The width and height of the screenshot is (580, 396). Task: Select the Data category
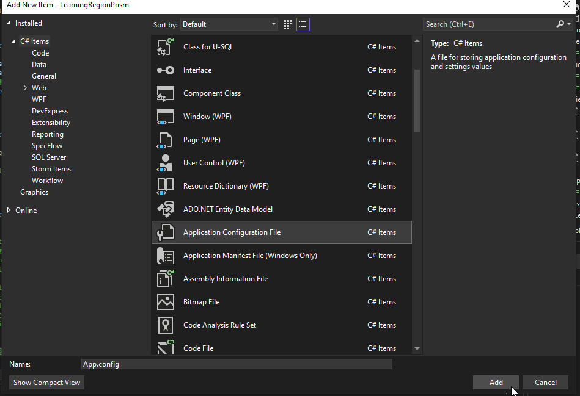pyautogui.click(x=39, y=65)
